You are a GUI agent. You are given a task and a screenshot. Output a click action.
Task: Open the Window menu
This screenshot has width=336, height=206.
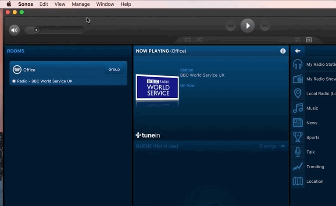[x=105, y=4]
